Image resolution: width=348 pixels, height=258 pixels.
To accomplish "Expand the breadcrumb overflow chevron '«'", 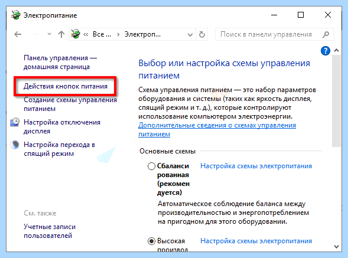I will pos(86,35).
